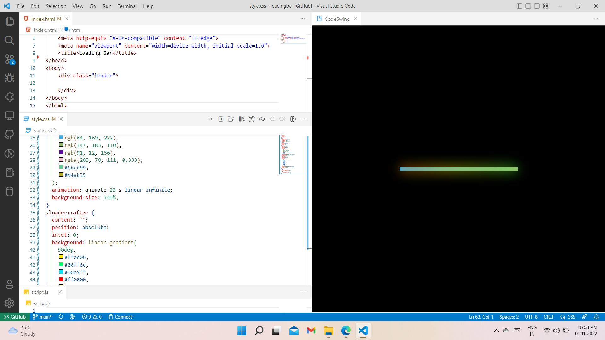The image size is (605, 340).
Task: Click script.js breadcrumb item
Action: (x=38, y=303)
